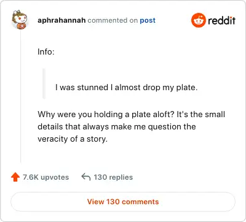Click the "Info:" heading text
This screenshot has width=246, height=222.
click(x=46, y=52)
